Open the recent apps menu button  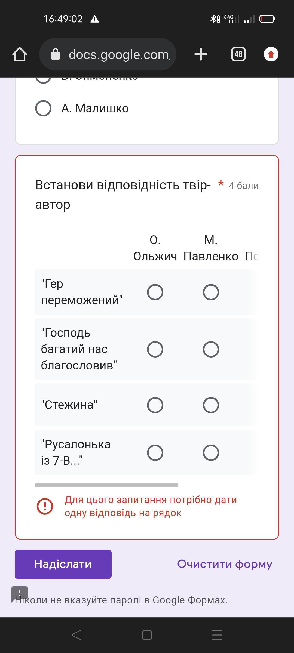[217, 635]
